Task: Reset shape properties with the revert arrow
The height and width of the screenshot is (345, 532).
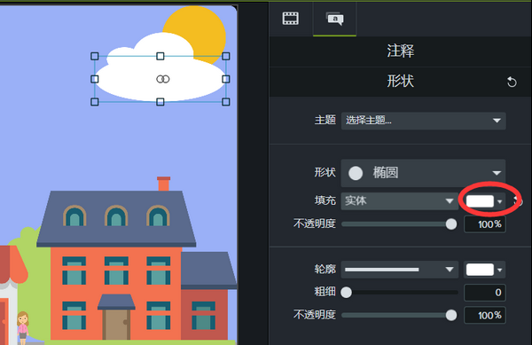Action: pos(512,82)
